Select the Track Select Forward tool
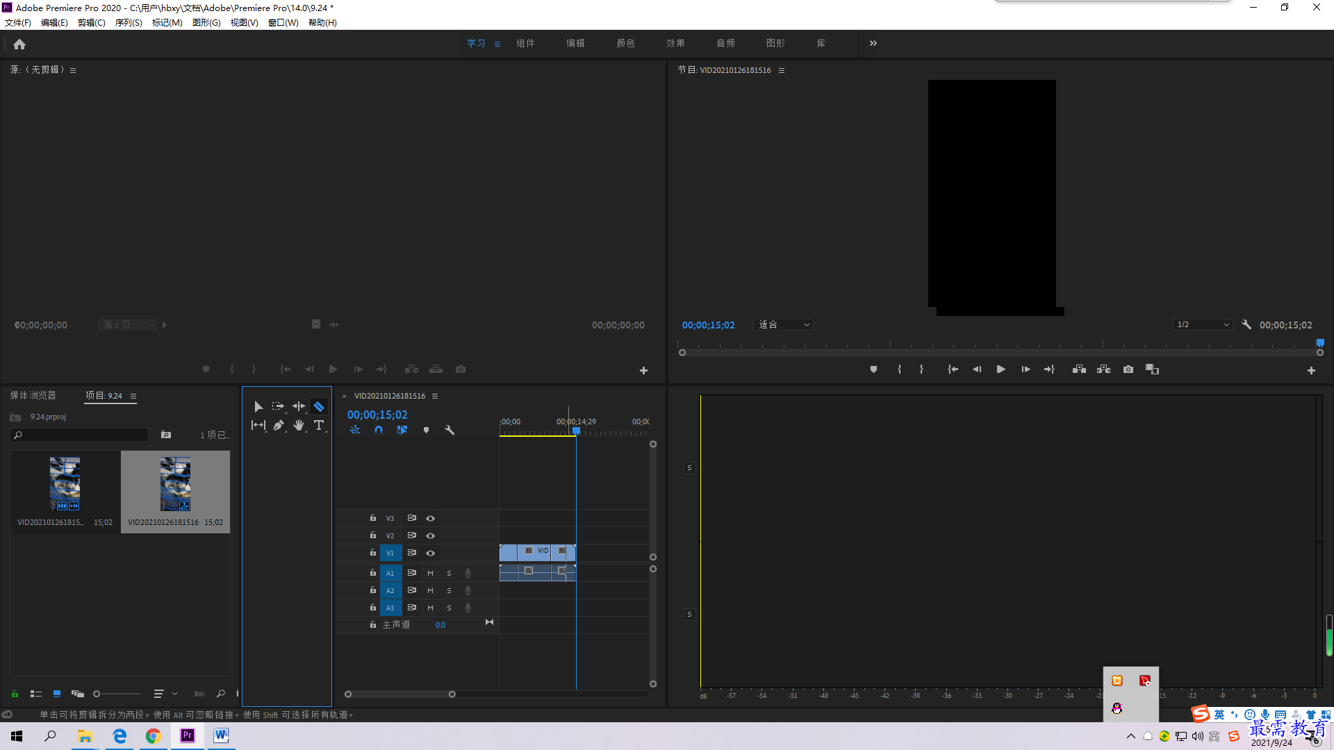Screen dimensions: 1334x750 pos(278,406)
